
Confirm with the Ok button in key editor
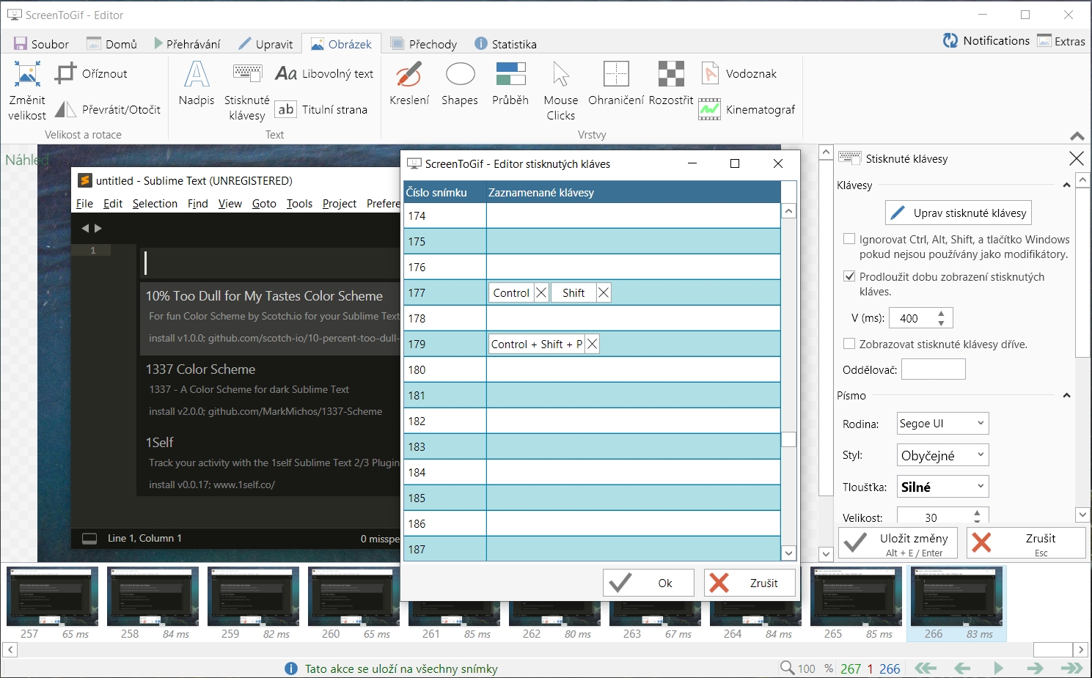tap(648, 583)
